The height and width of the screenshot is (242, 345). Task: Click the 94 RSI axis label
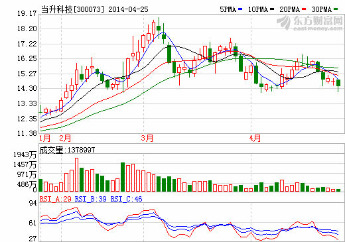pyautogui.click(x=33, y=203)
